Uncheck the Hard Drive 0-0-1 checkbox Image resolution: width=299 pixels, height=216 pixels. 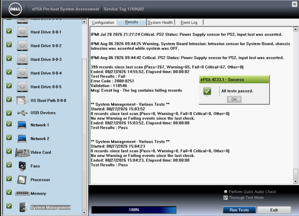tap(9, 31)
